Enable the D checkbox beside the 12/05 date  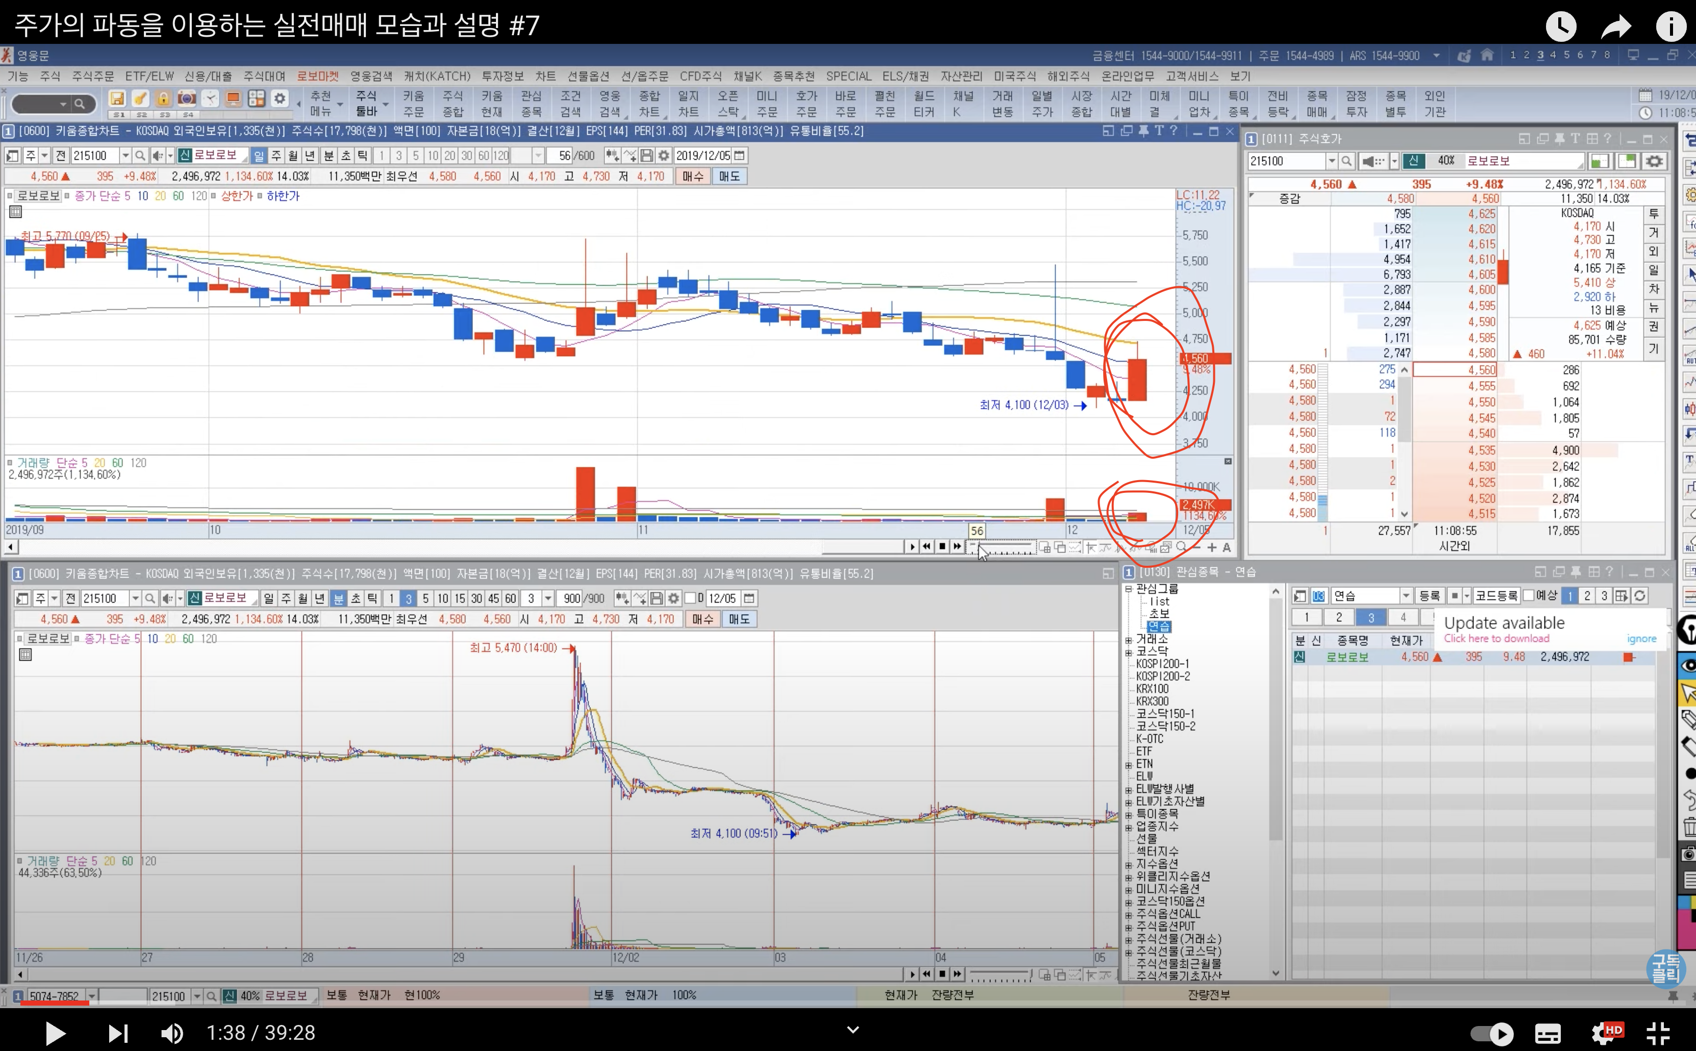[691, 598]
